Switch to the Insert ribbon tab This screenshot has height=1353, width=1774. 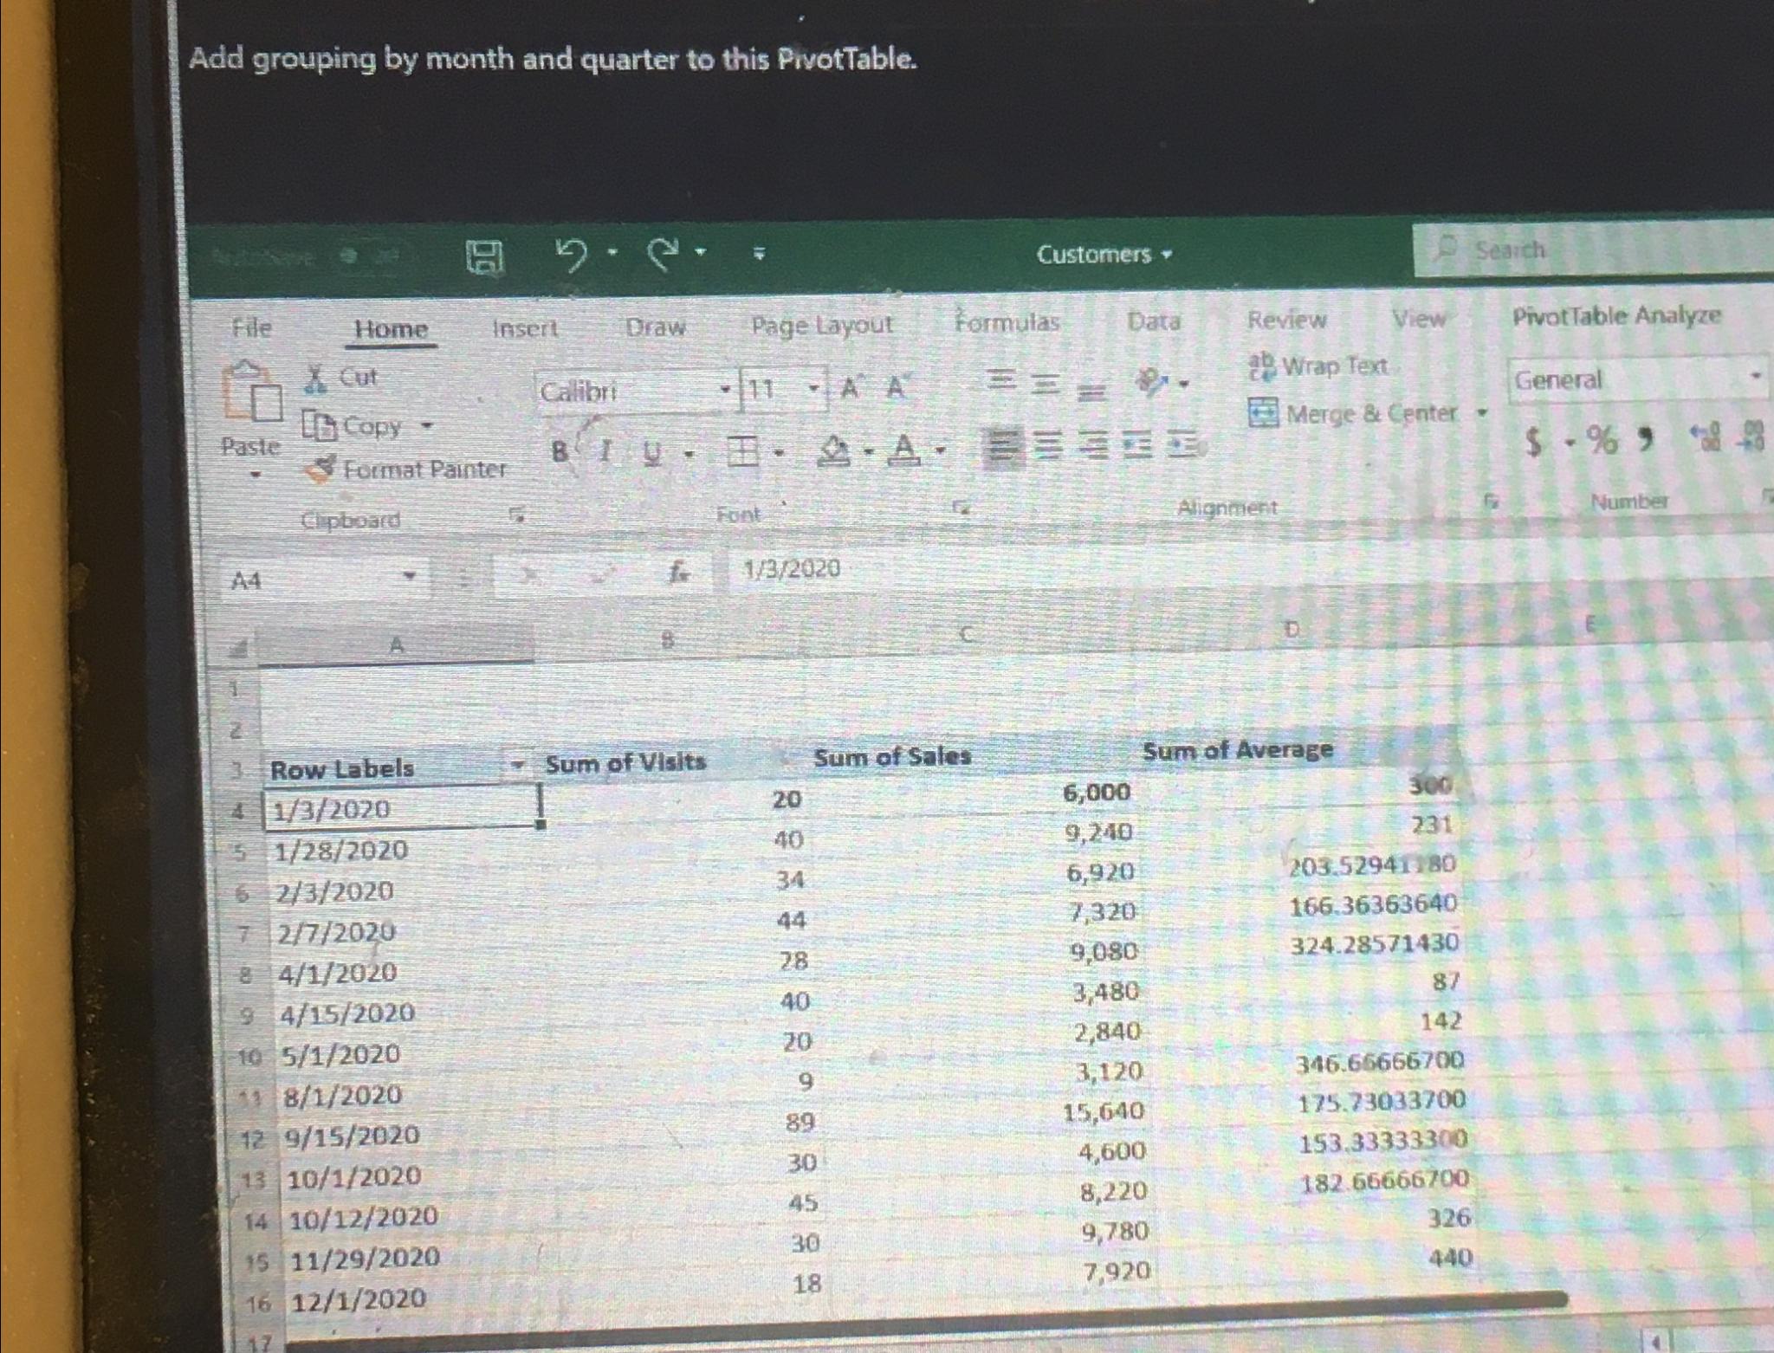click(x=524, y=328)
